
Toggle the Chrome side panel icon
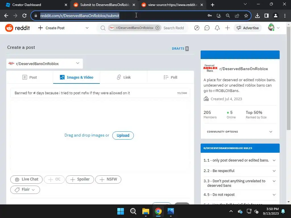pos(267,16)
